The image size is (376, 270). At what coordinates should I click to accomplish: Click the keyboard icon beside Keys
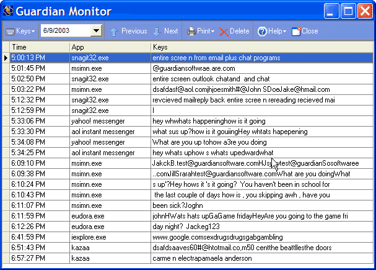[10, 32]
